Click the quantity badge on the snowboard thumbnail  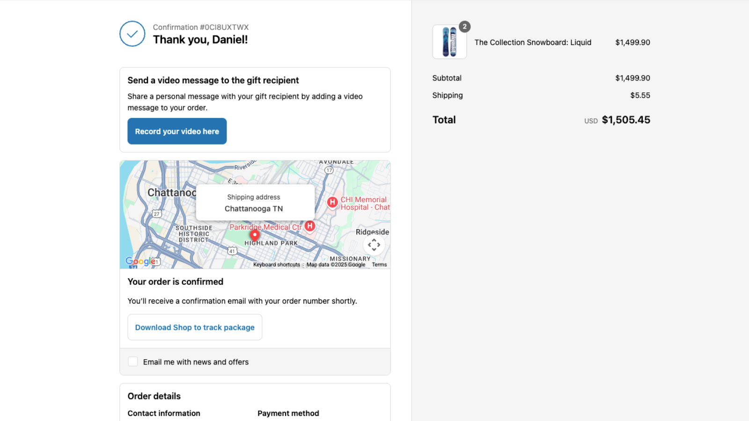coord(464,27)
